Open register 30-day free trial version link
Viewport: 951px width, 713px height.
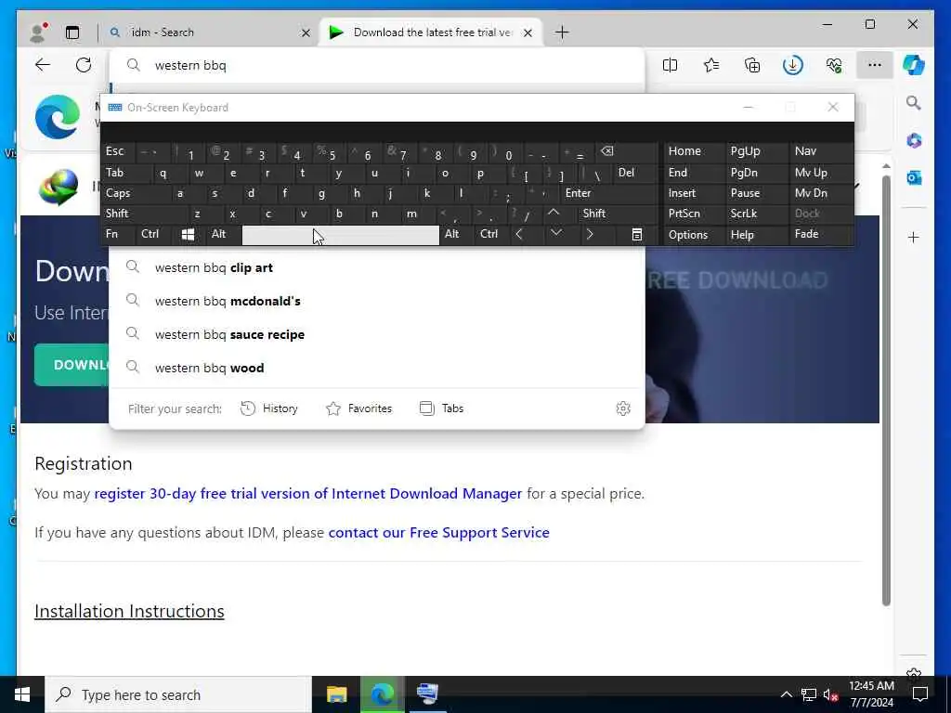pos(307,494)
